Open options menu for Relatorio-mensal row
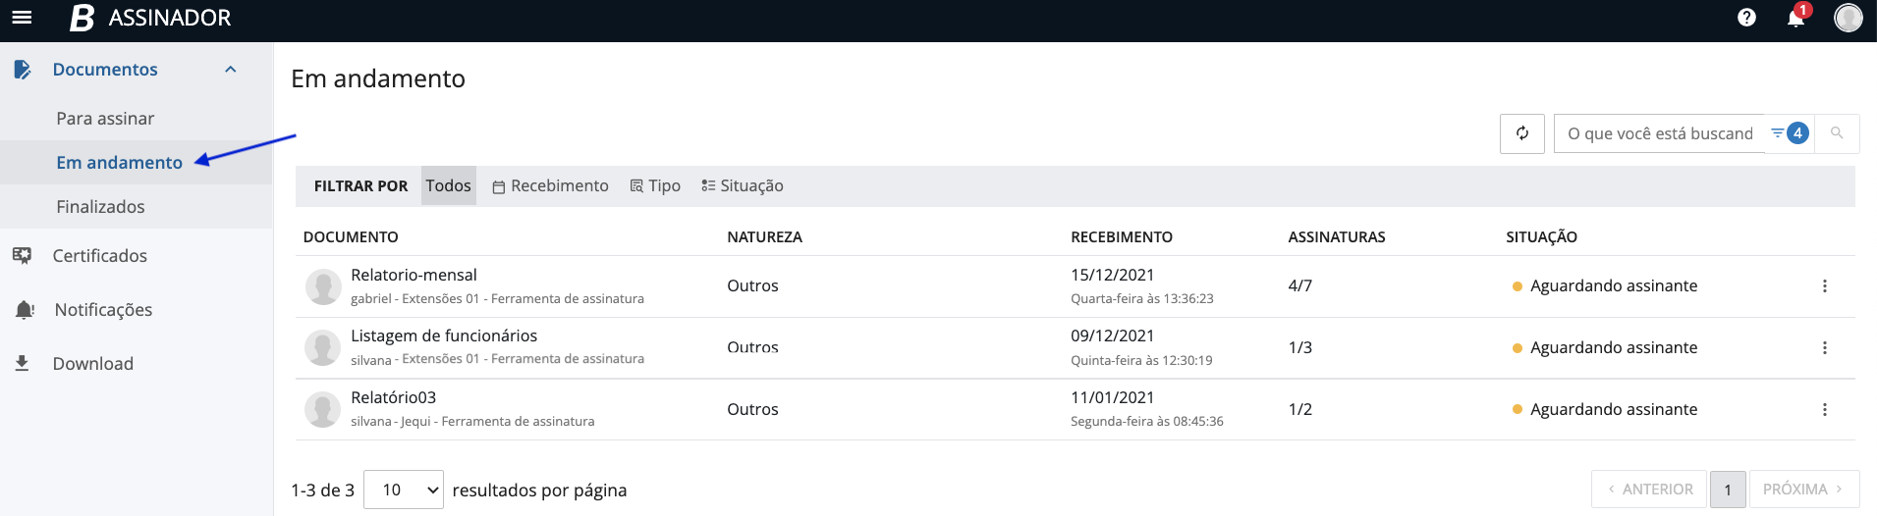Viewport: 1877px width, 516px height. pos(1824,286)
